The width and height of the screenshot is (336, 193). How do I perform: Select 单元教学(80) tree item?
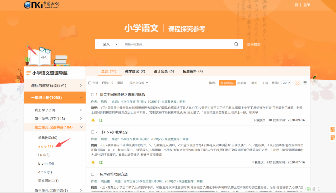[x=48, y=138]
